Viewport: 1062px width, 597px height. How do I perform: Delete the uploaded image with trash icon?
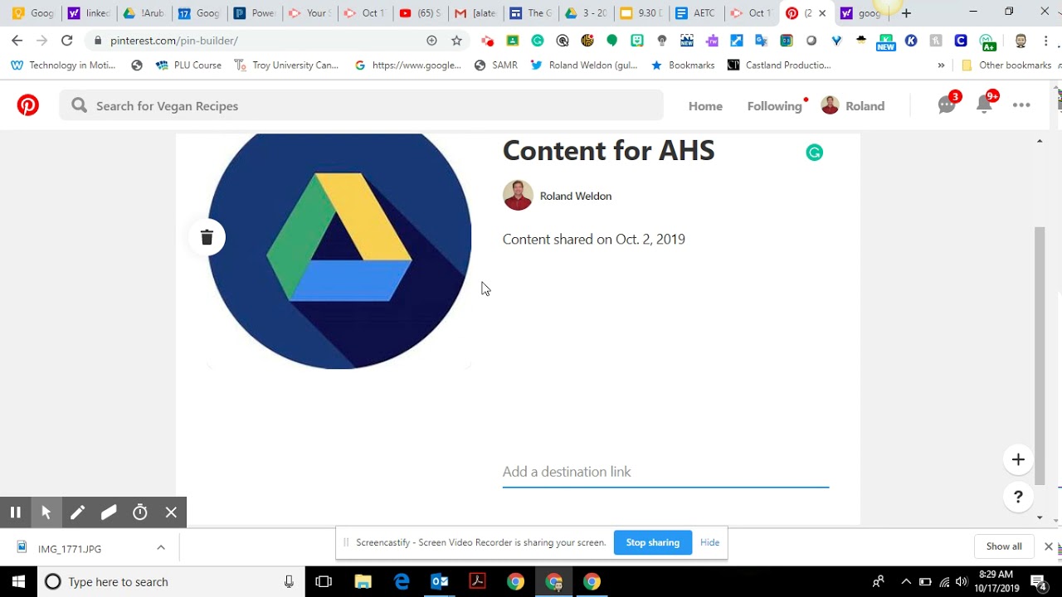coord(207,237)
